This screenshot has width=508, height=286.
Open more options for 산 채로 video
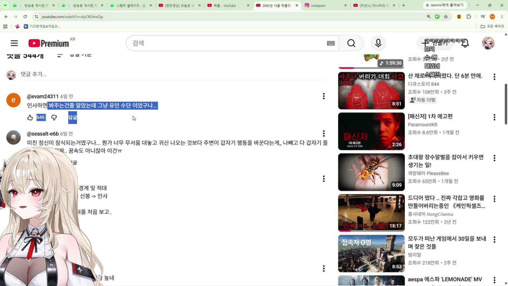pyautogui.click(x=494, y=77)
